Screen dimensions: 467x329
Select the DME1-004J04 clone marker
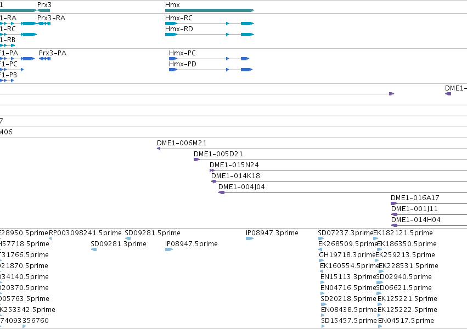(x=221, y=192)
